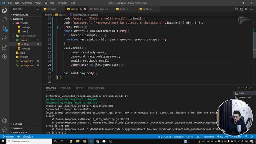
Task: Click Ln 21, Col 23 cursor position
Action: coord(164,136)
